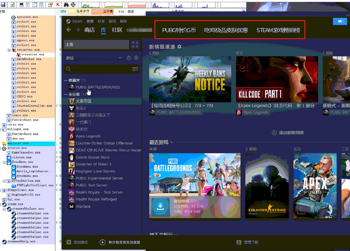The image size is (350, 251).
Task: Select PUBG: BATTLEGROUNDS under 收藏夹
Action: click(98, 87)
